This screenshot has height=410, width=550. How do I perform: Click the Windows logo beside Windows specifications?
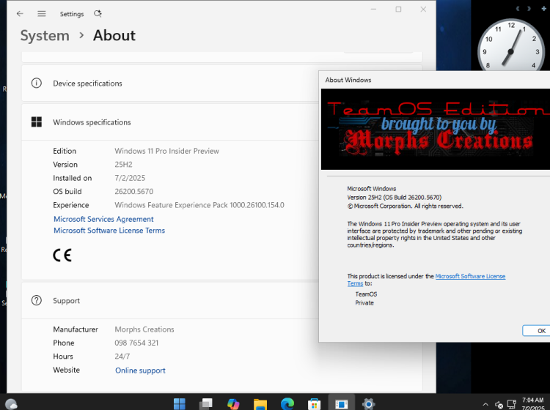pyautogui.click(x=37, y=122)
